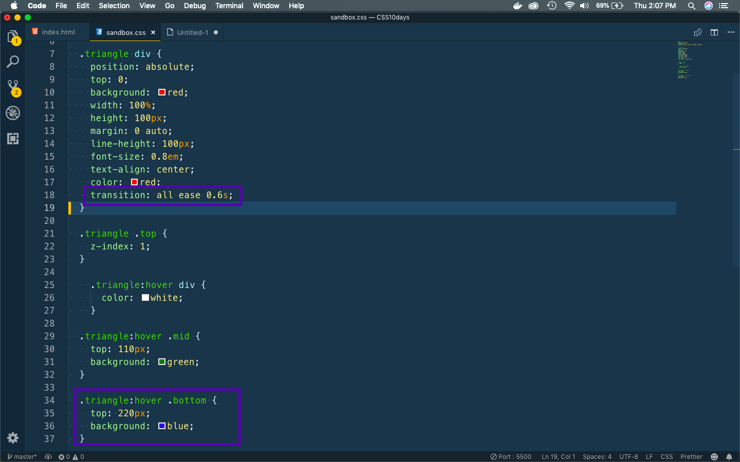The image size is (740, 462).
Task: Click the Prettier status bar item
Action: 691,457
